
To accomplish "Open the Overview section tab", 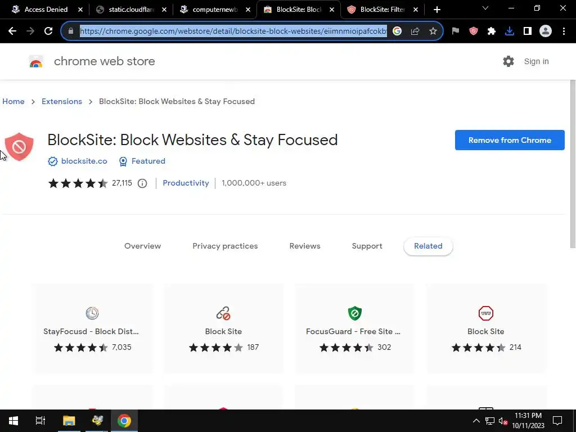I will (142, 246).
